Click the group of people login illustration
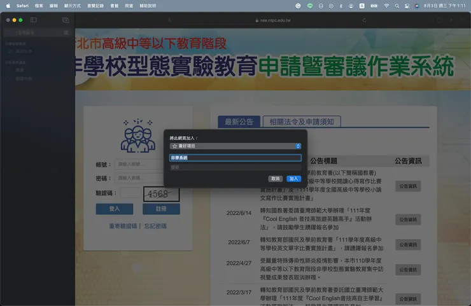This screenshot has height=306, width=471. pos(138,136)
